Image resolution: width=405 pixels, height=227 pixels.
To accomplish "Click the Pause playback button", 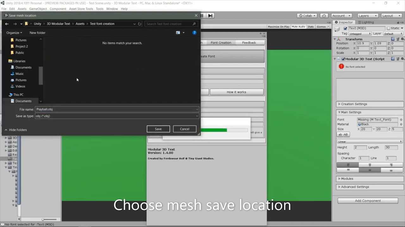I will point(202,15).
